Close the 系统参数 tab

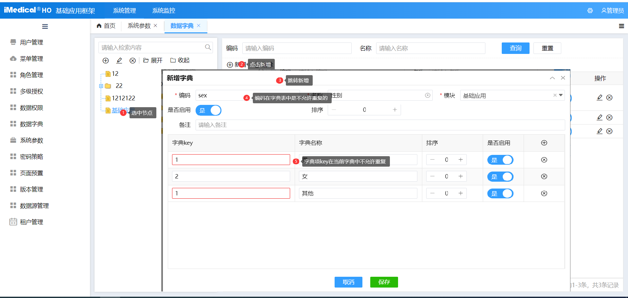pyautogui.click(x=155, y=26)
